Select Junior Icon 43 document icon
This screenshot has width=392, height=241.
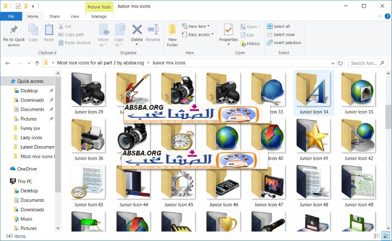coord(89,182)
